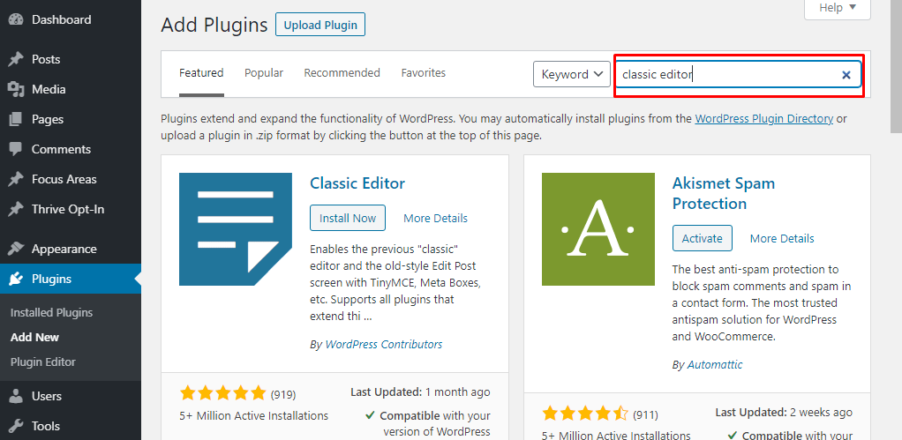Click Classic Editor "5+ Million Active Installations" text

click(253, 416)
